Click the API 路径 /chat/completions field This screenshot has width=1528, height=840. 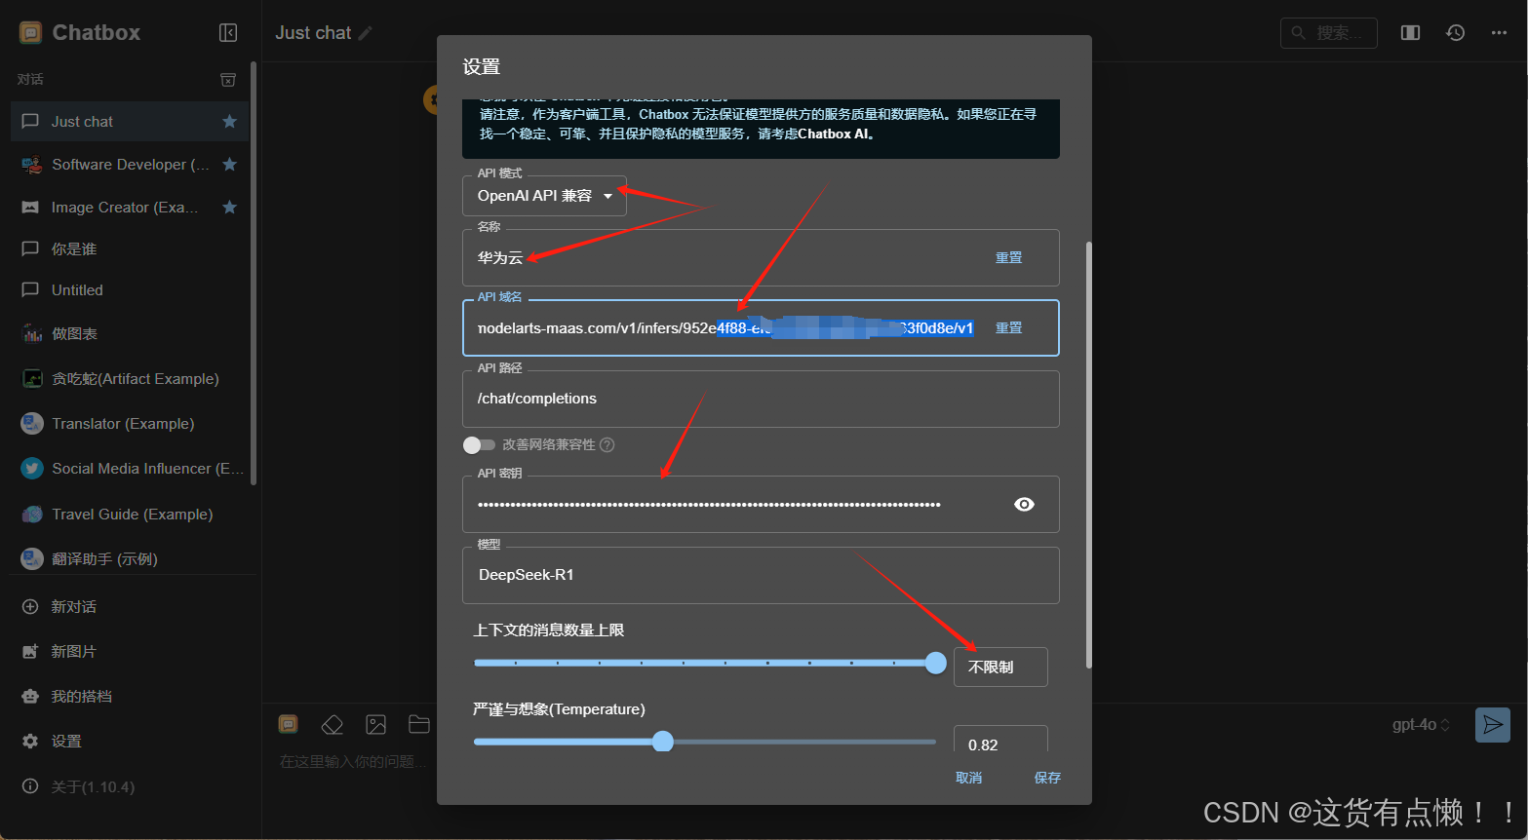761,399
